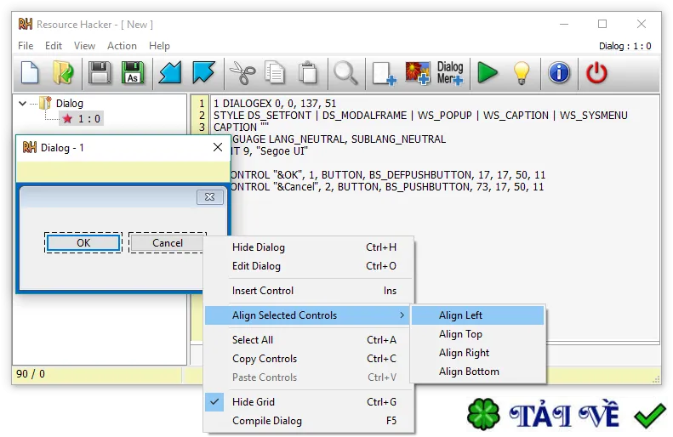Open search with the magnifying glass icon
Image resolution: width=673 pixels, height=437 pixels.
345,73
